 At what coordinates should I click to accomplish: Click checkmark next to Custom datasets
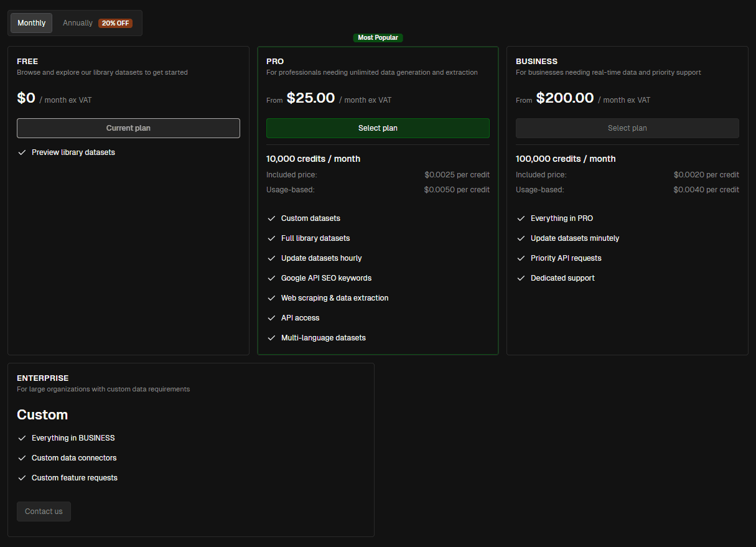[271, 218]
